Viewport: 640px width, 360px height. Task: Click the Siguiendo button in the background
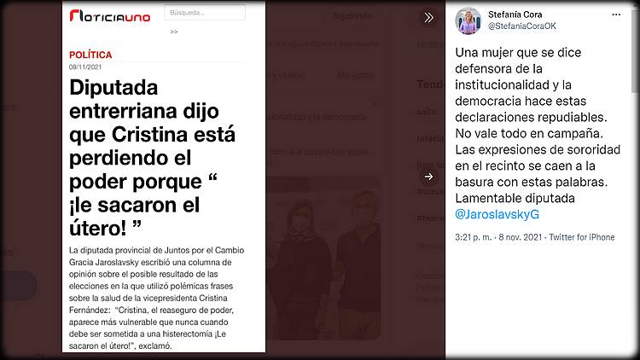352,16
